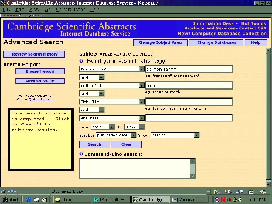Open Netscape Address Book icon
The width and height of the screenshot is (272, 204).
[x=251, y=192]
